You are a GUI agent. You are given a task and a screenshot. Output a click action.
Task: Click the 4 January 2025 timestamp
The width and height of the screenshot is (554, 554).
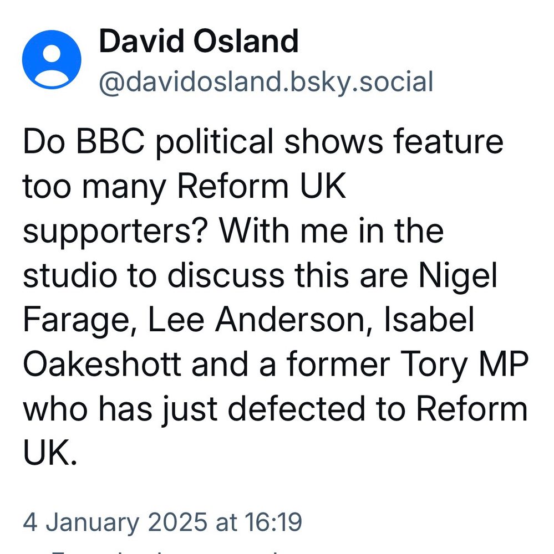click(162, 522)
